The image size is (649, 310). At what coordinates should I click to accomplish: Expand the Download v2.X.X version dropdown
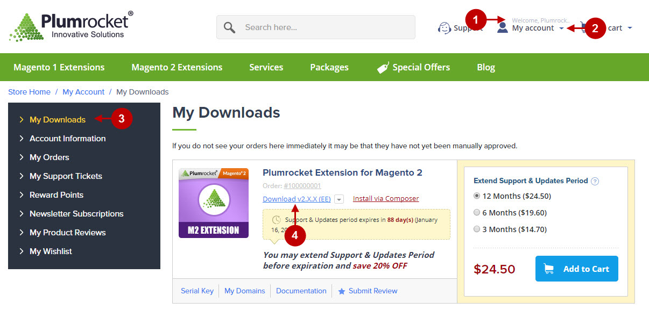(338, 199)
